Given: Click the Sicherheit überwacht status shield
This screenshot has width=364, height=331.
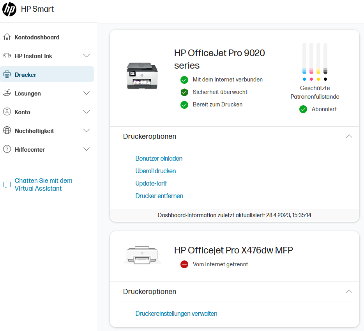Looking at the screenshot, I should coord(184,92).
